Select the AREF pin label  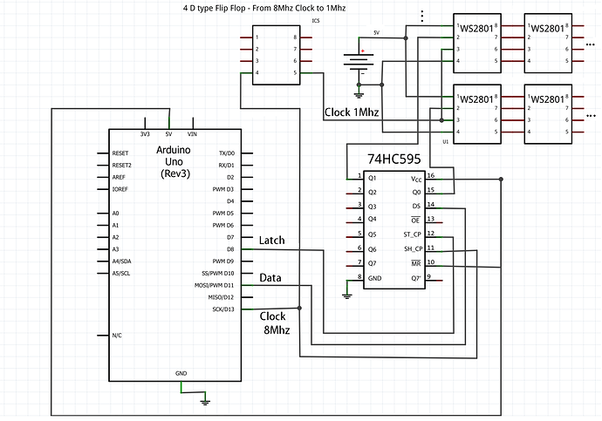coord(119,177)
